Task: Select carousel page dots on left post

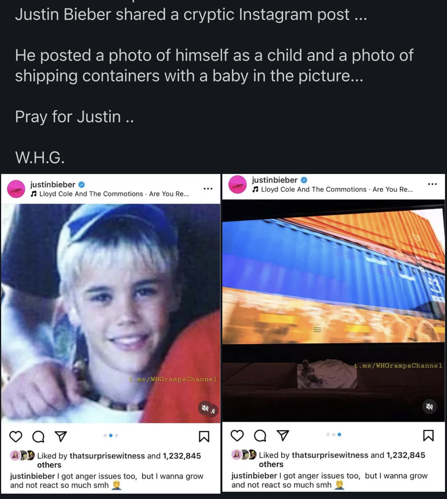Action: point(111,436)
